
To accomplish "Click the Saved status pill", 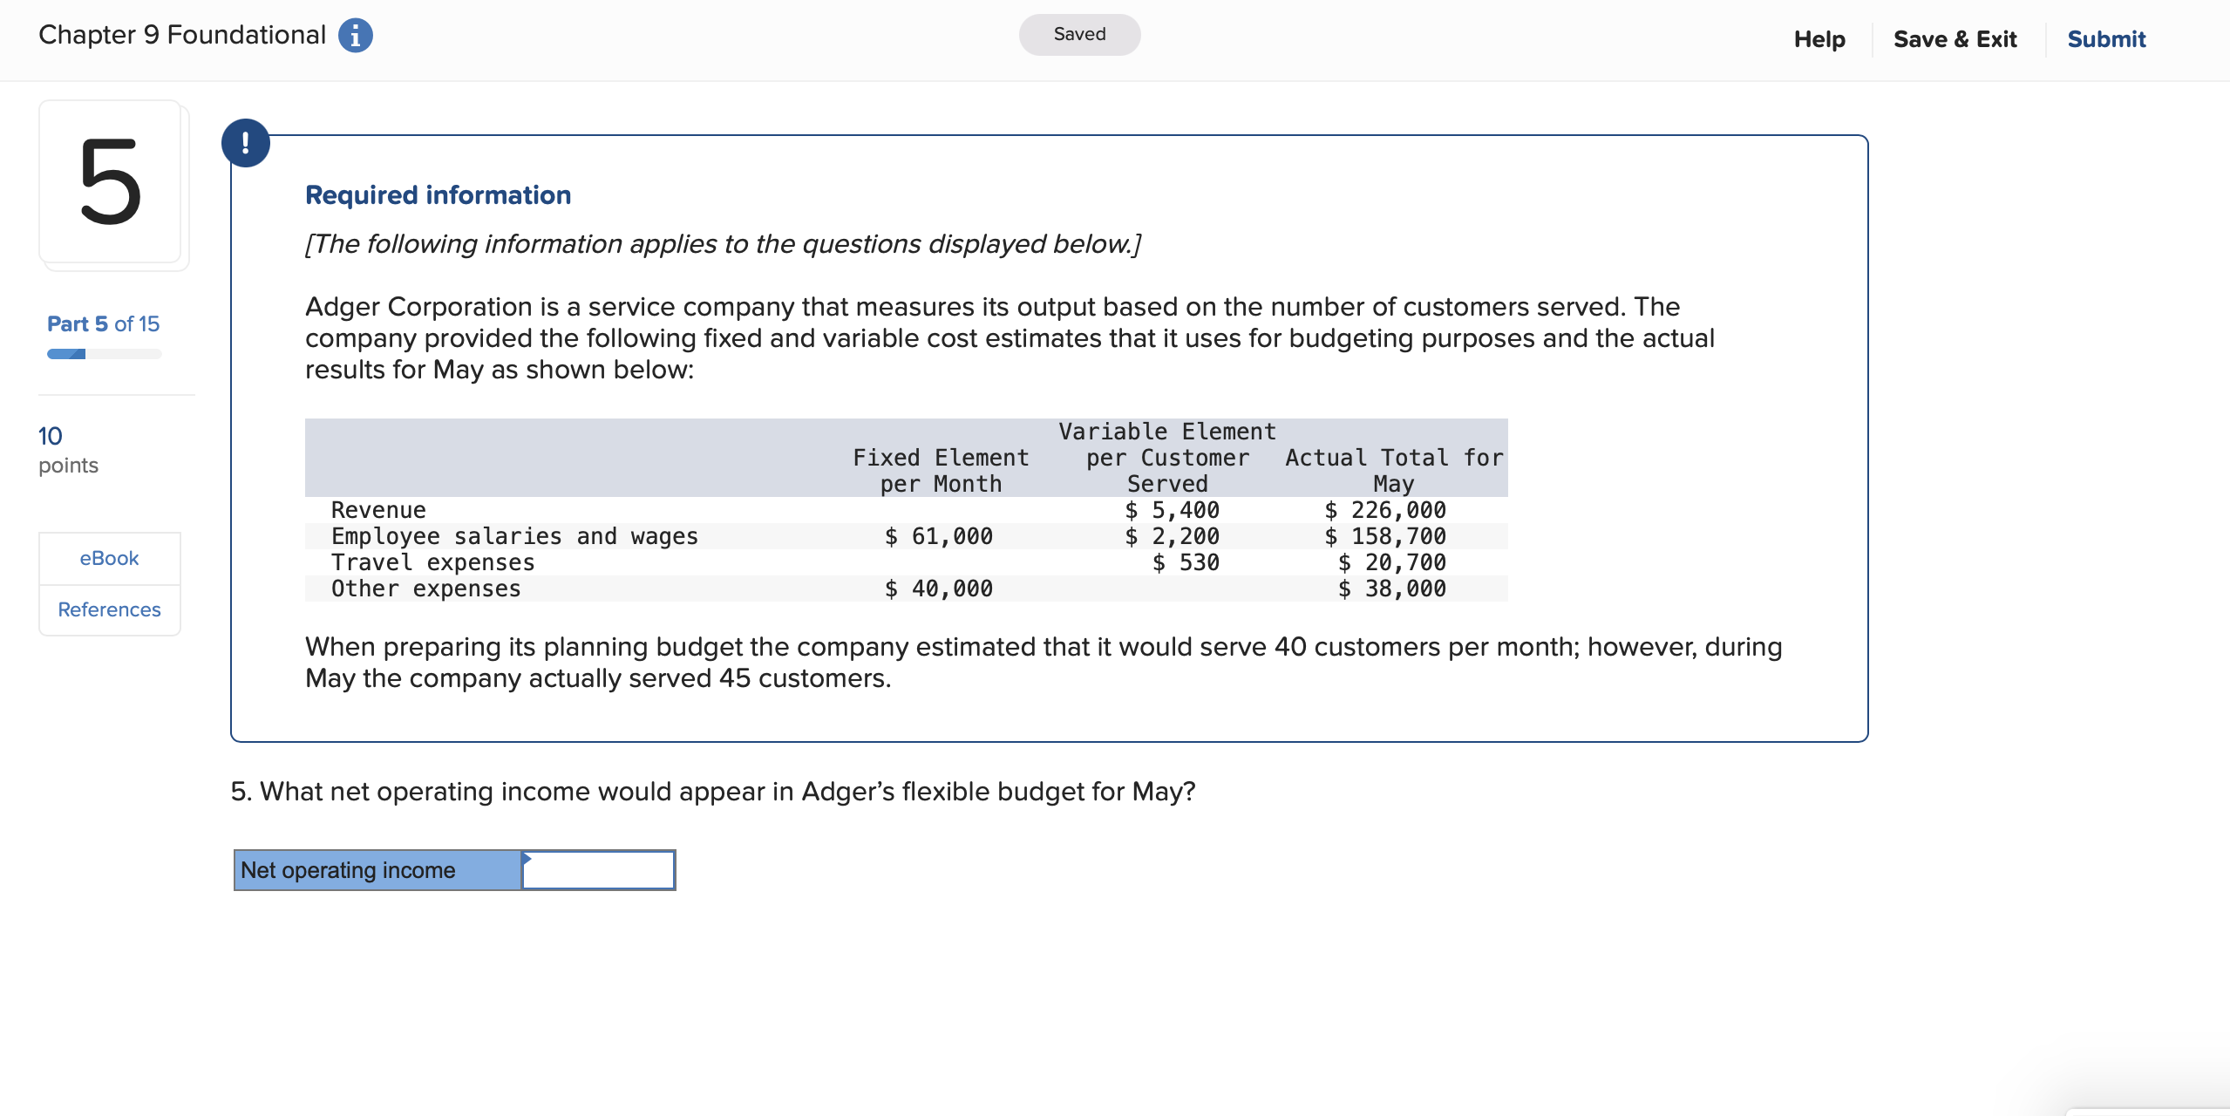I will [x=1078, y=34].
